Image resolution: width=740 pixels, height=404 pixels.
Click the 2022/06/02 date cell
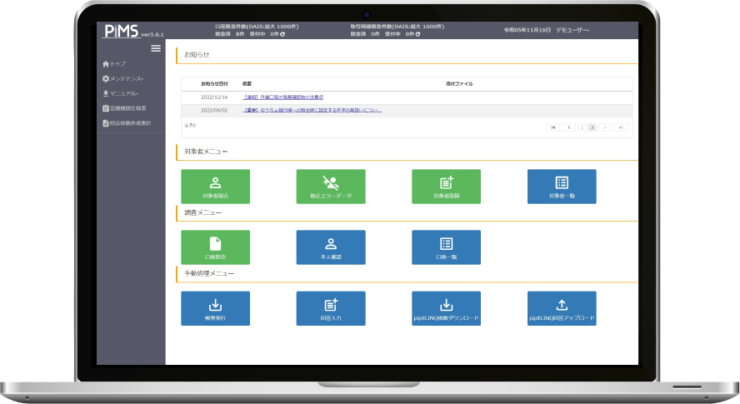pos(214,111)
